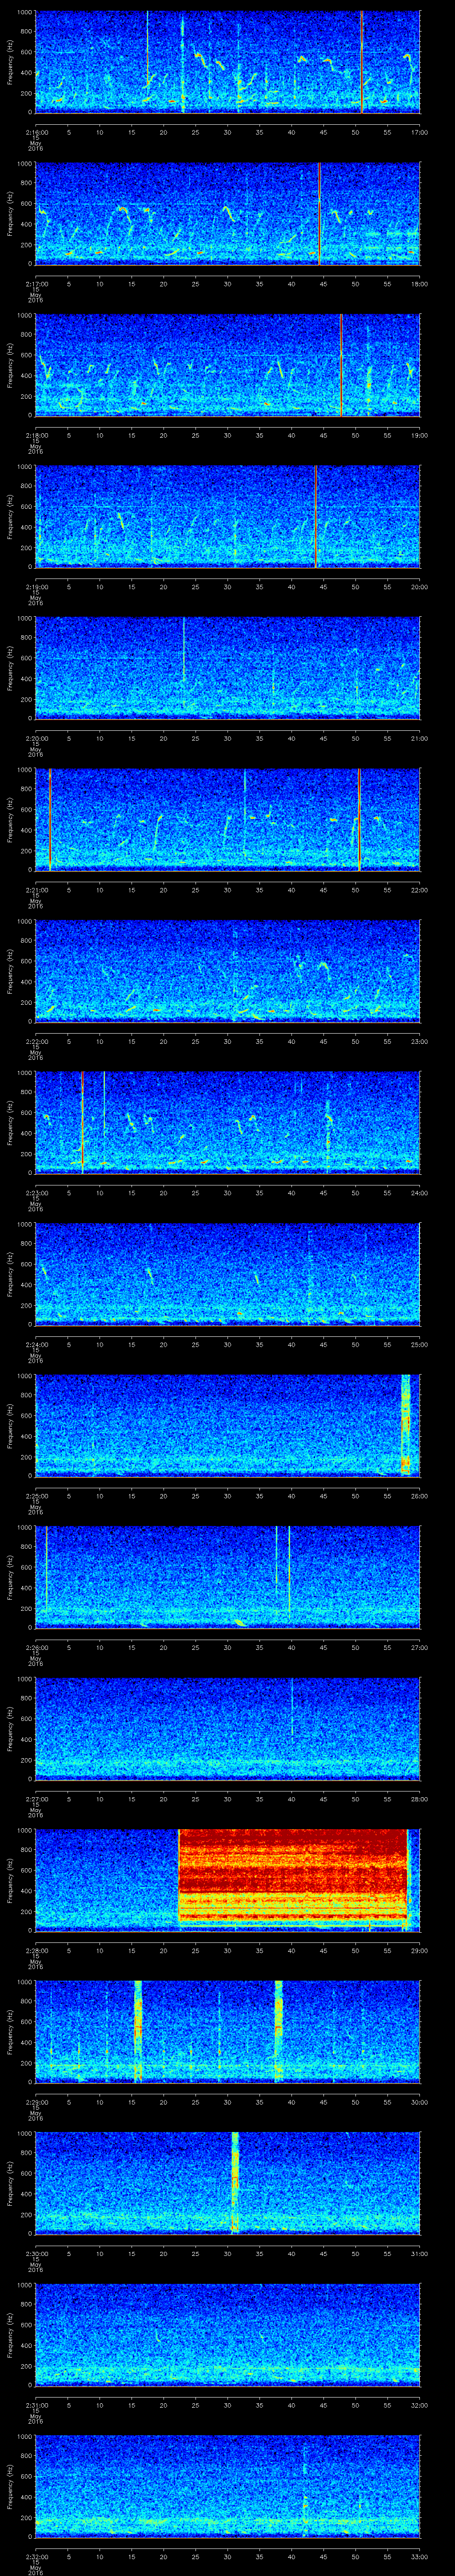Click the '2:26:00' start time label
The image size is (455, 2576).
tap(36, 1647)
